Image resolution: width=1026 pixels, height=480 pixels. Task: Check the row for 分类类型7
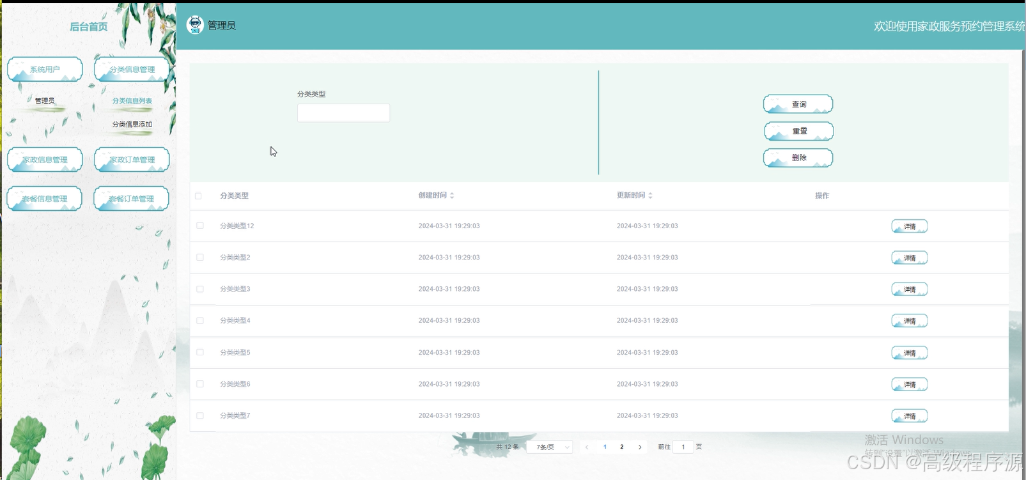[200, 415]
